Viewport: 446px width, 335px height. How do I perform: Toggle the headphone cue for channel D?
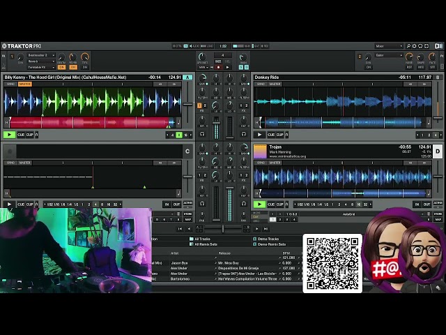coord(244,203)
